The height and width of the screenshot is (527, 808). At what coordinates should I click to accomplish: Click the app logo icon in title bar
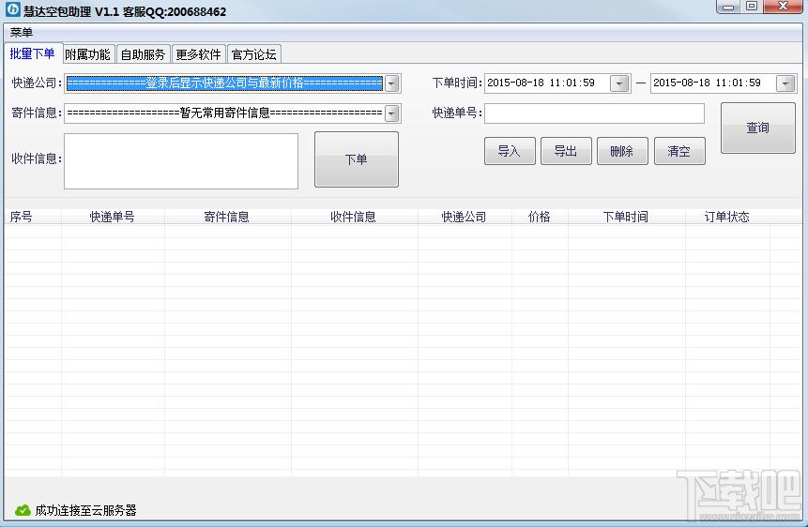[x=12, y=9]
